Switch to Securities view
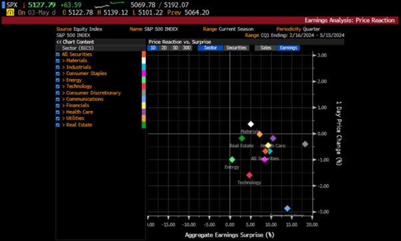401x241 pixels. coord(236,48)
